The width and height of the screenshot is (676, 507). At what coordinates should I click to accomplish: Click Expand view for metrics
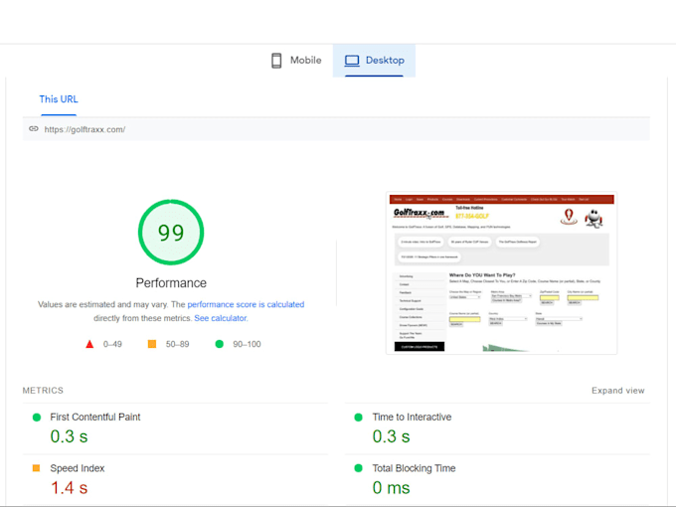(617, 391)
